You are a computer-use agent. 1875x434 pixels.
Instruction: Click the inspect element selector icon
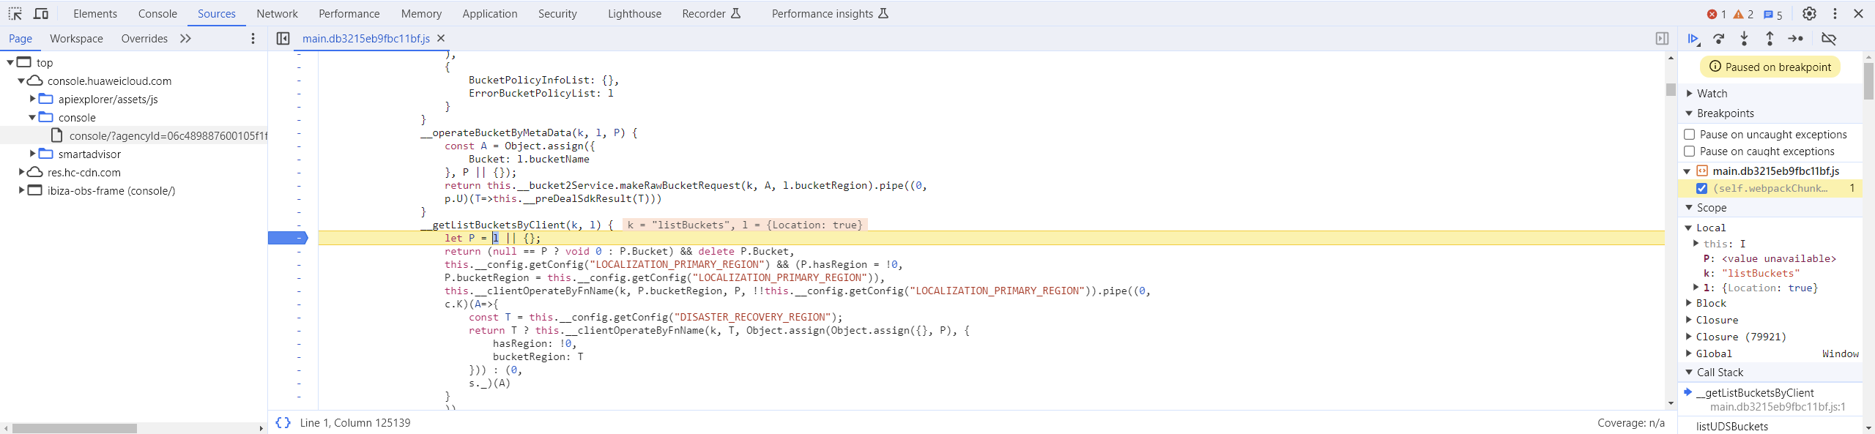pyautogui.click(x=15, y=14)
